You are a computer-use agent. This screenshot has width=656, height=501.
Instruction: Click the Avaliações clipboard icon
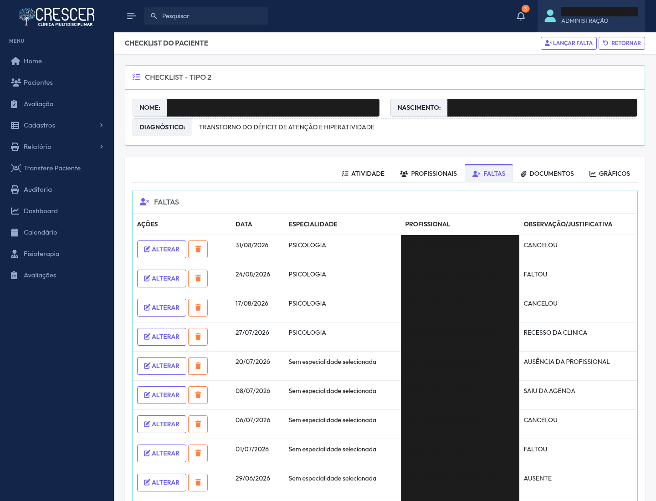tap(15, 275)
